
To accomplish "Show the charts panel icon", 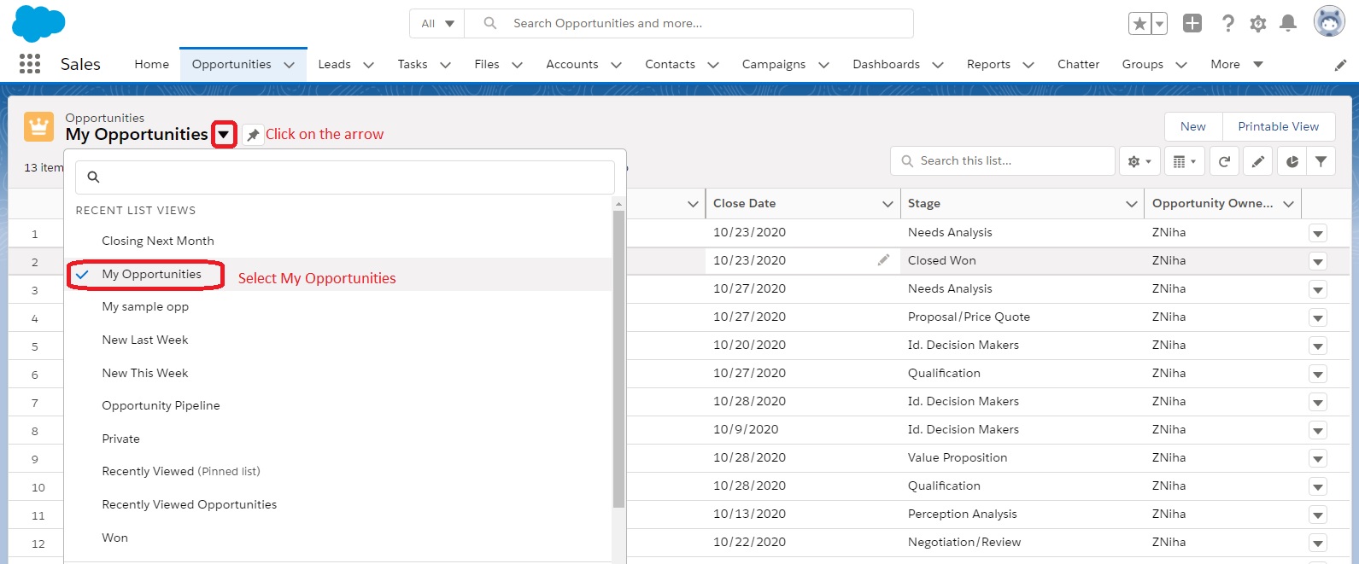I will pos(1292,161).
